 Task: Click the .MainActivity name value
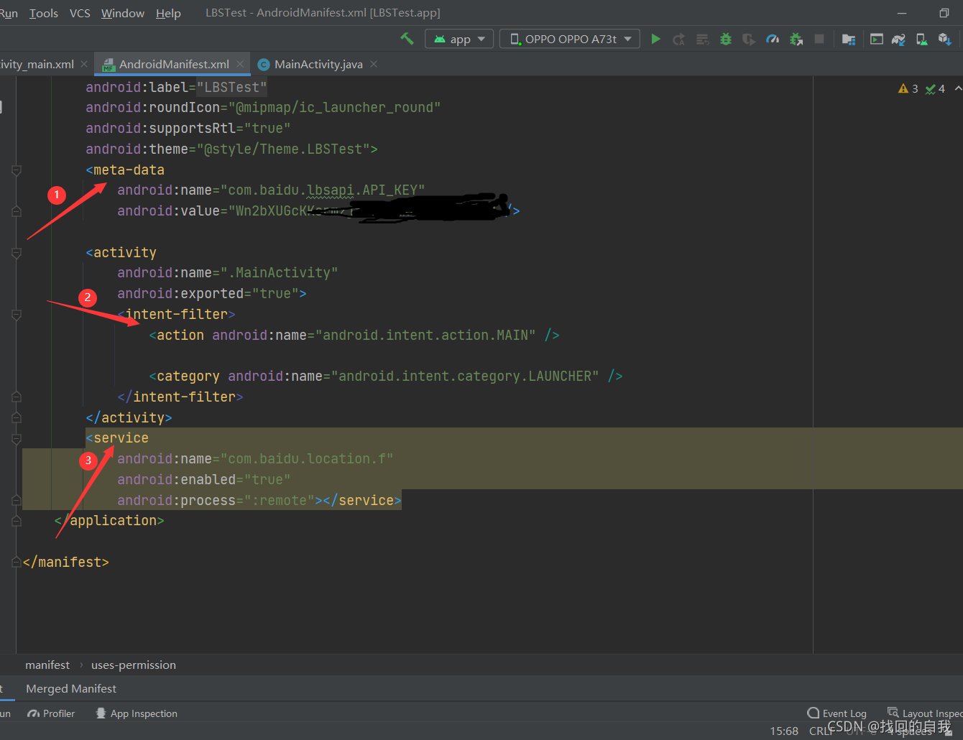(279, 273)
